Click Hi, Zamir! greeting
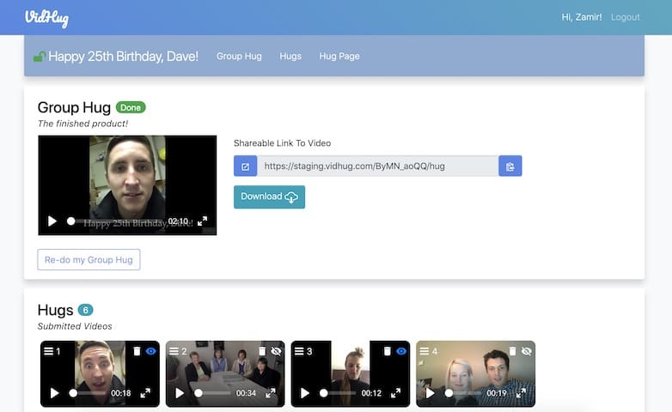The width and height of the screenshot is (672, 412). point(582,17)
